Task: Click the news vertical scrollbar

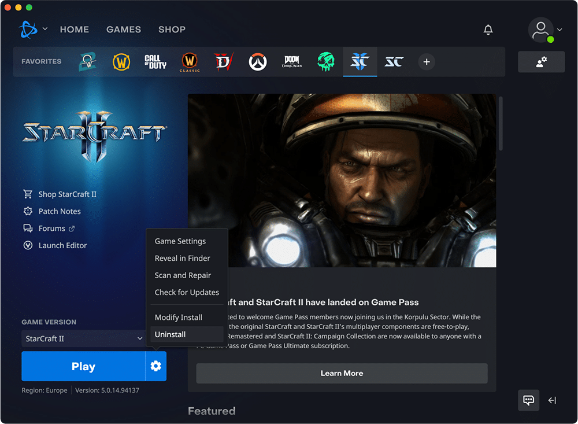Action: 501,124
